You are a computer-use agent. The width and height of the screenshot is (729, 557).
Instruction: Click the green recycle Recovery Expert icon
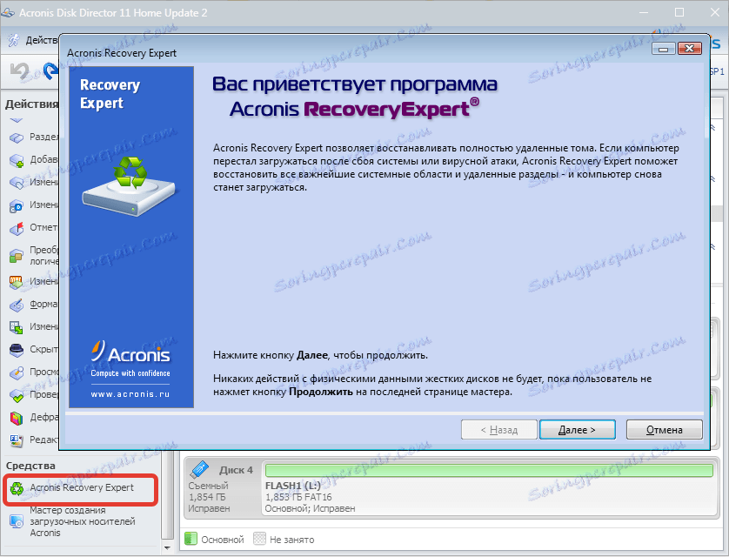tap(17, 488)
